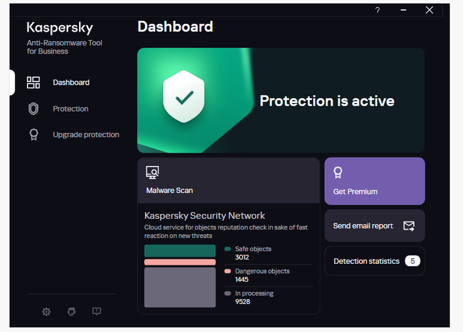Click the In processing gray legend dot
The width and height of the screenshot is (463, 332).
(227, 293)
